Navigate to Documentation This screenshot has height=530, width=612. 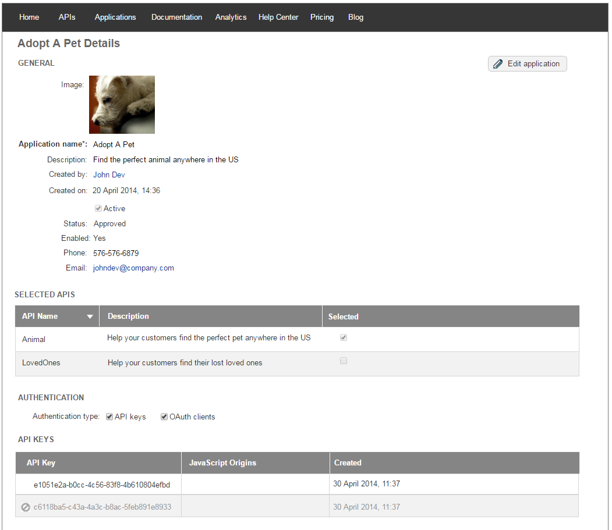pos(176,17)
